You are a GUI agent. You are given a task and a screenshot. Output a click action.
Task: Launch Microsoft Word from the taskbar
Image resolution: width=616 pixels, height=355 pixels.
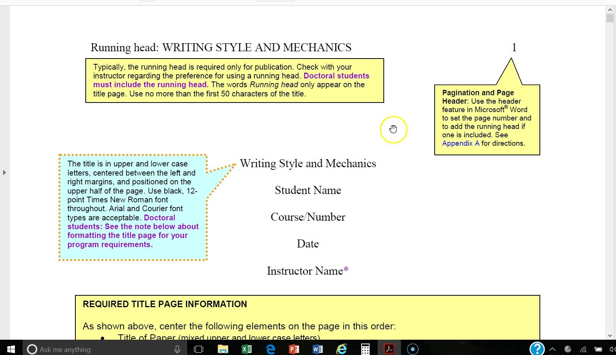[318, 348]
